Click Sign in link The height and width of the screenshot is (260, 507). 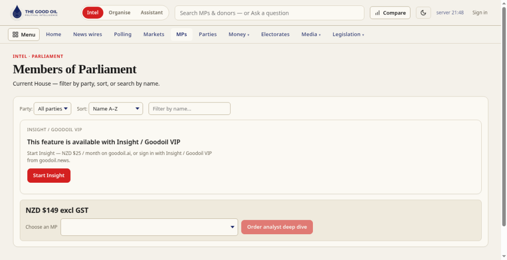point(479,12)
